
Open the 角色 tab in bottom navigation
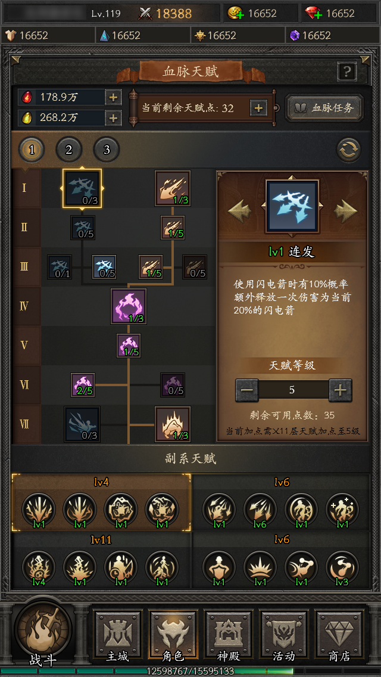pyautogui.click(x=173, y=636)
